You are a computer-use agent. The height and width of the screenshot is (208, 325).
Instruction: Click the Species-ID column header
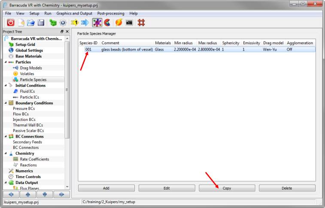88,43
